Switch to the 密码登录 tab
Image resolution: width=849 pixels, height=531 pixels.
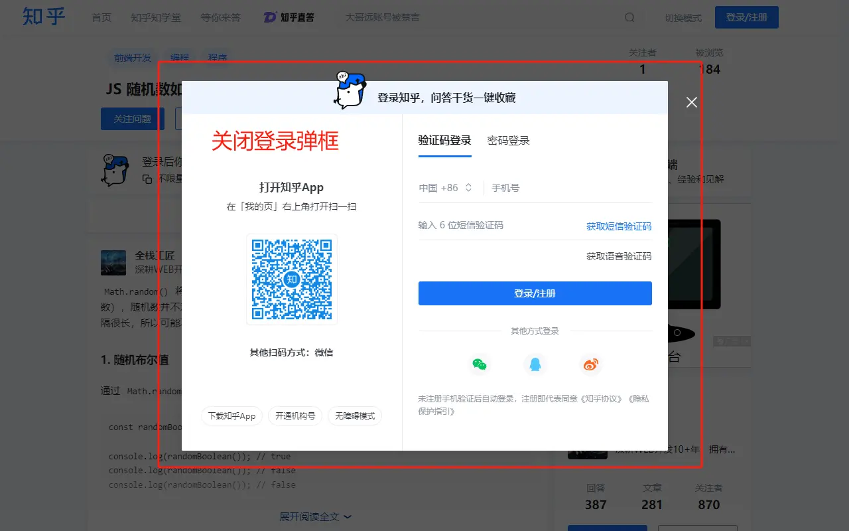point(509,141)
